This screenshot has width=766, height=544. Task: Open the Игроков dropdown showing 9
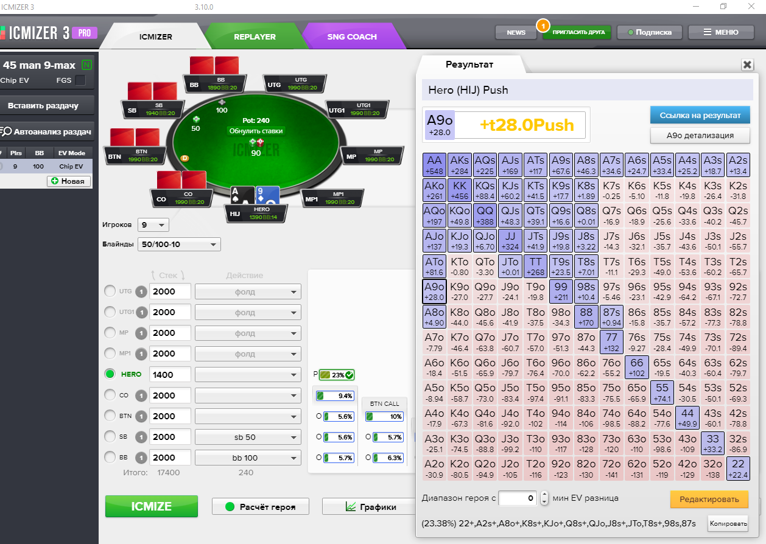pyautogui.click(x=153, y=225)
